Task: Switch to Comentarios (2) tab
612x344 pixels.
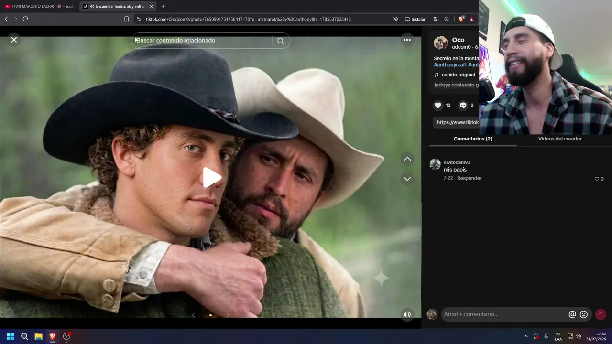Action: (x=473, y=139)
